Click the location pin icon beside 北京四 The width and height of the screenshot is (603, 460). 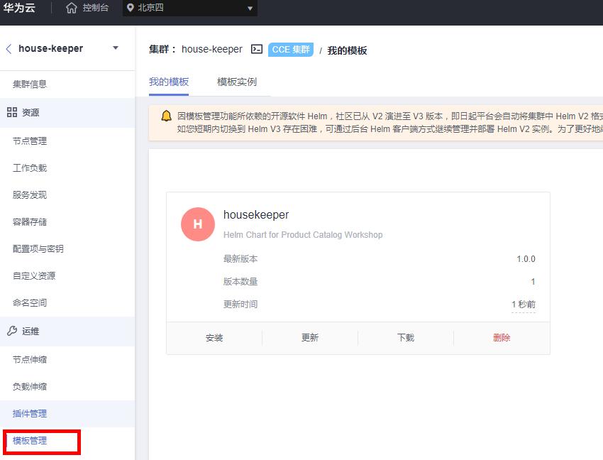[x=131, y=9]
